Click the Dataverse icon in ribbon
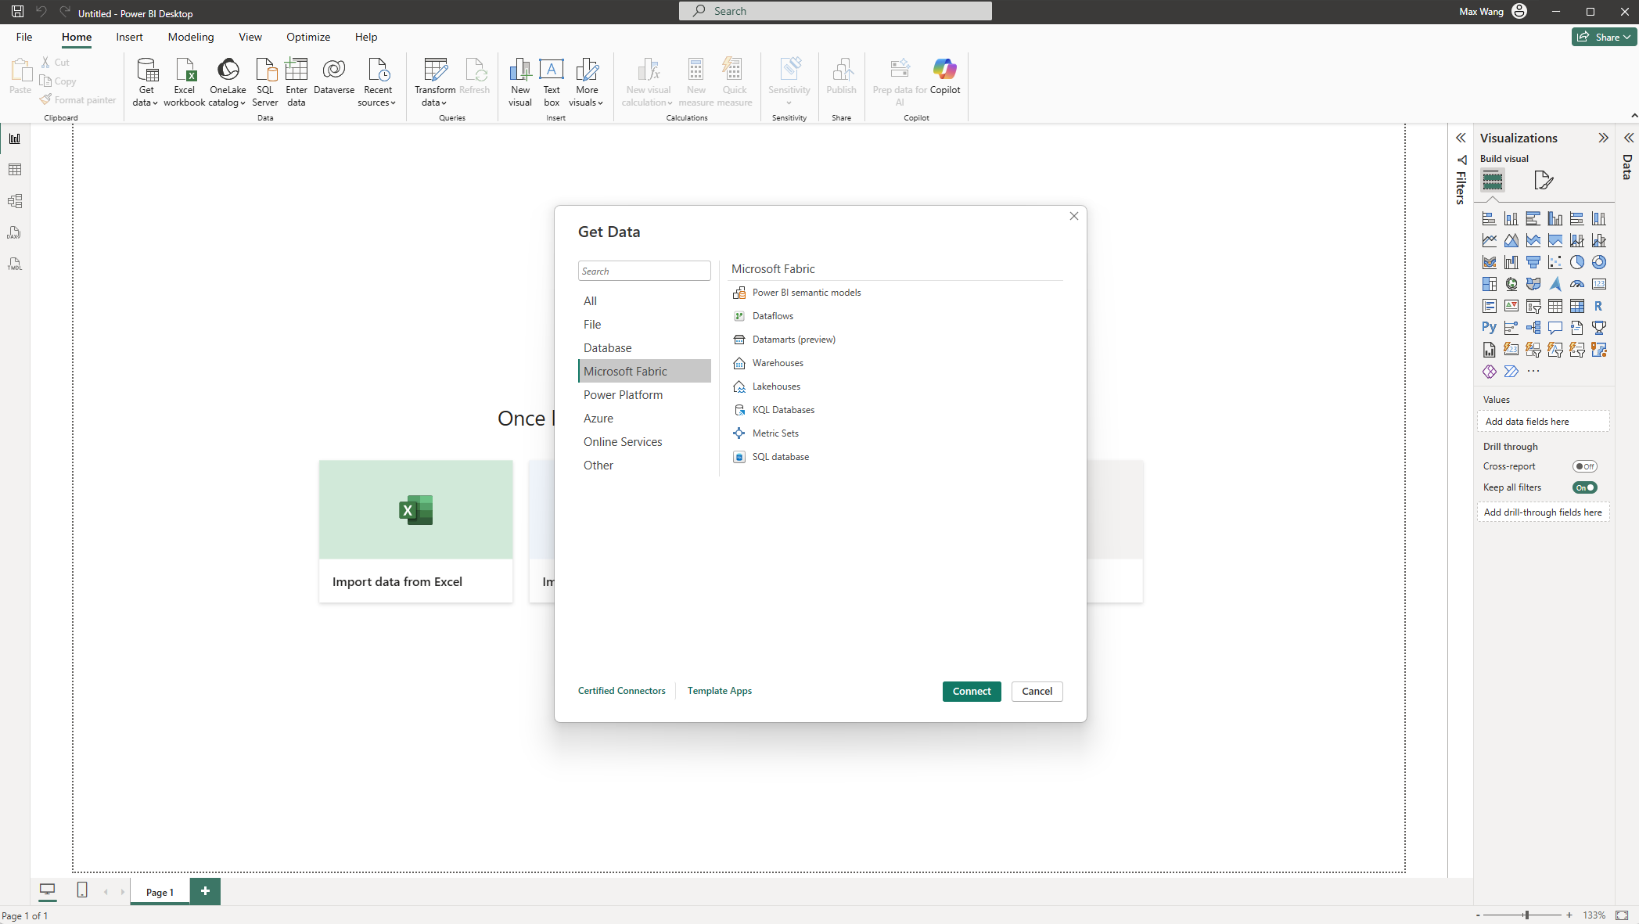 pos(334,78)
